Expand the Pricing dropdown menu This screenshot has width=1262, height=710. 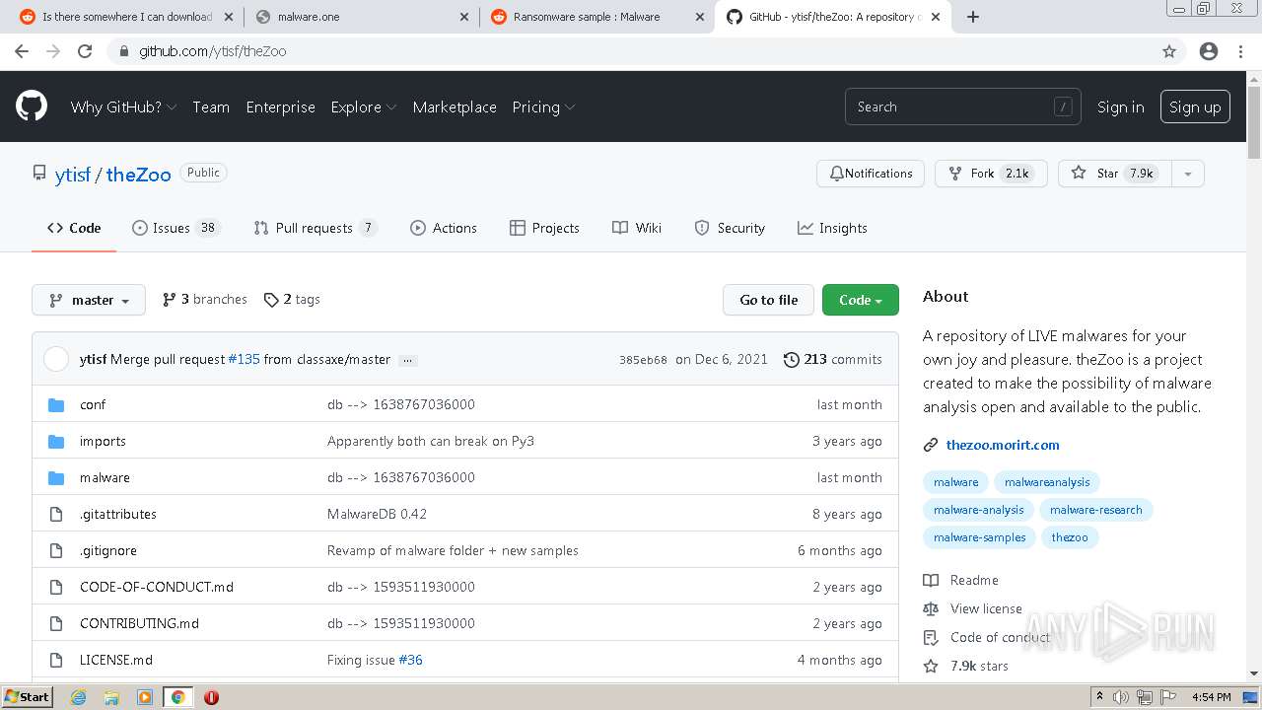coord(543,106)
